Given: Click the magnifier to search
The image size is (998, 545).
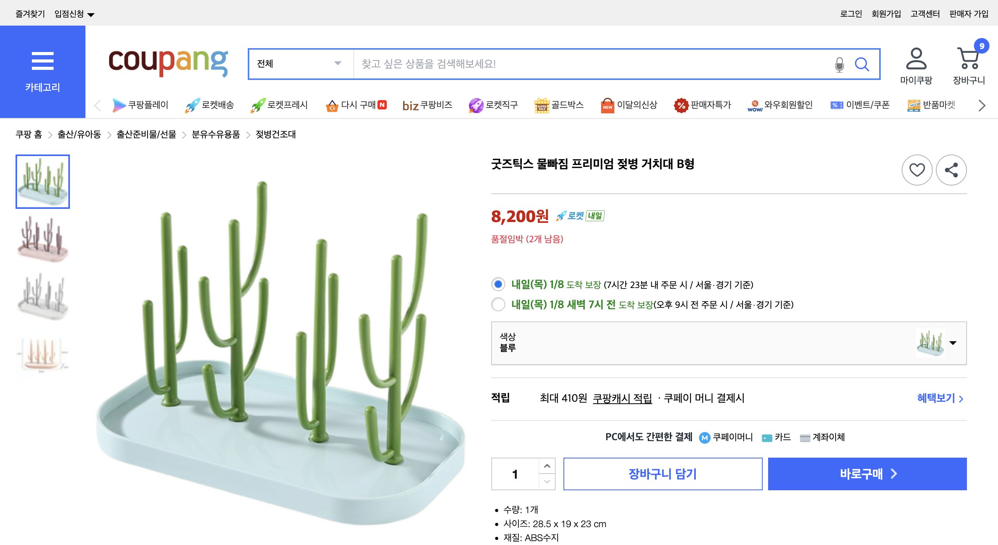Looking at the screenshot, I should (862, 64).
